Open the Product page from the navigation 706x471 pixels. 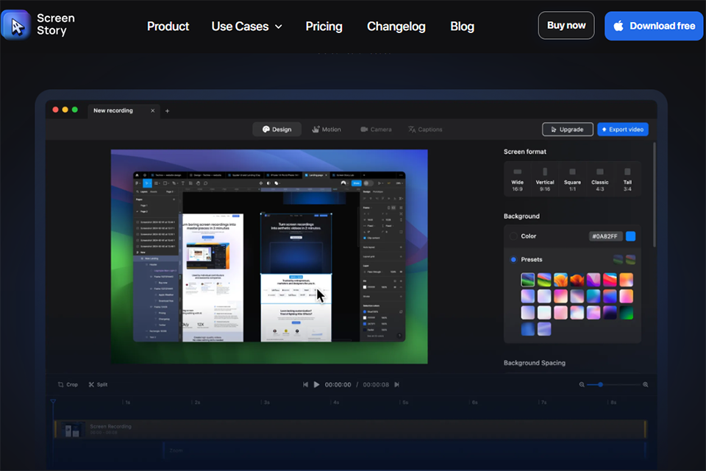coord(168,26)
